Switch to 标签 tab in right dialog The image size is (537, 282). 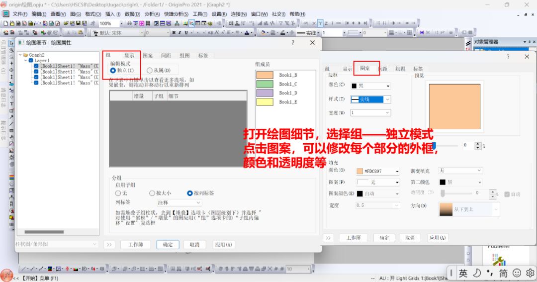pos(418,69)
